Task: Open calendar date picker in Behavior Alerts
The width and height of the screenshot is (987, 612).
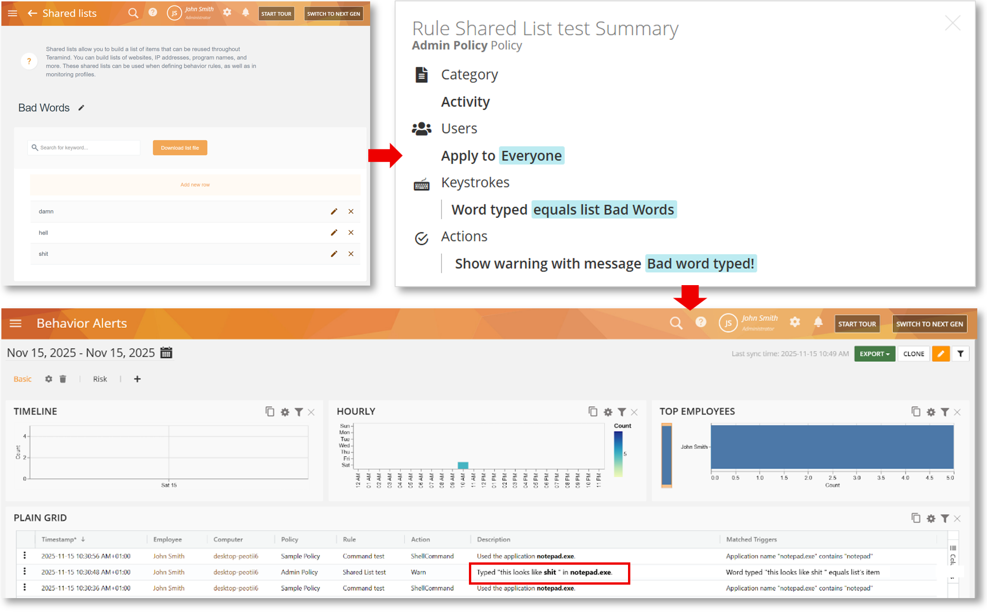Action: click(x=166, y=353)
